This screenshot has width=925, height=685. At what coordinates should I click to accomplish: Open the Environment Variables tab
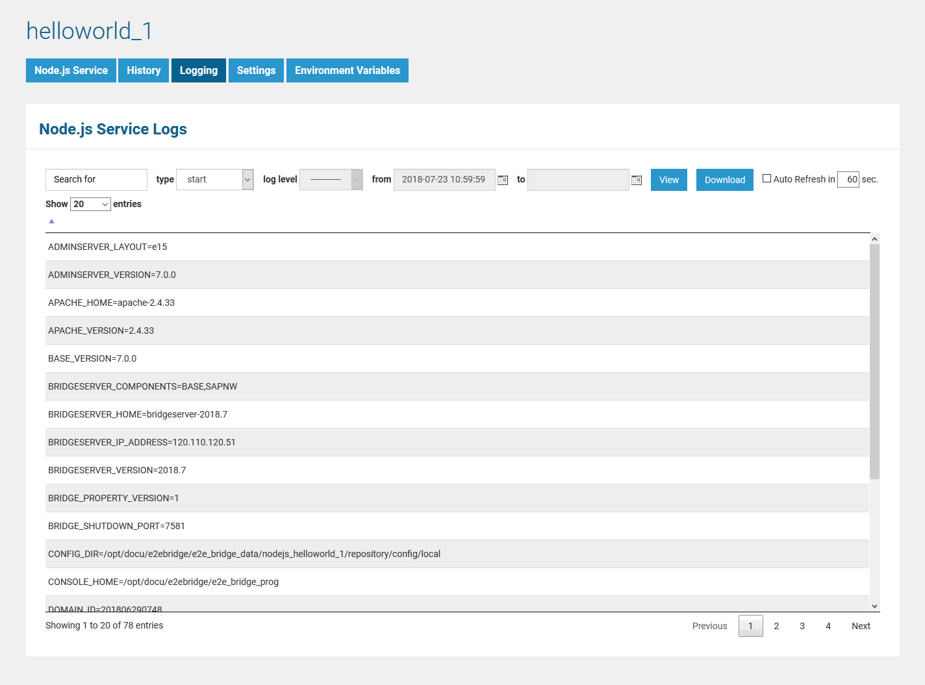pyautogui.click(x=348, y=71)
